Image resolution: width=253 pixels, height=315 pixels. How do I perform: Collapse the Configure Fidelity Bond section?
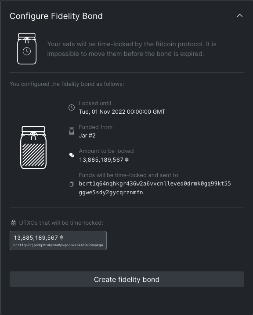pos(239,16)
